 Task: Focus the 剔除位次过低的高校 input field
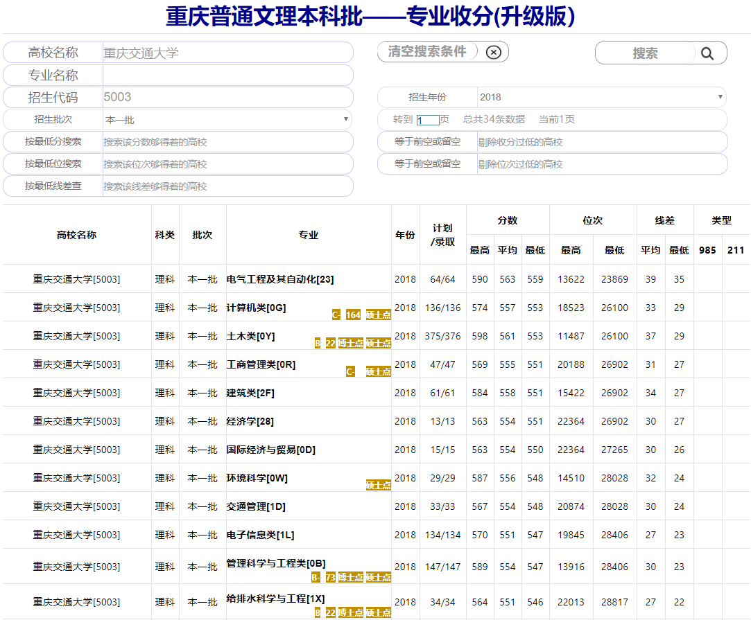coord(602,164)
